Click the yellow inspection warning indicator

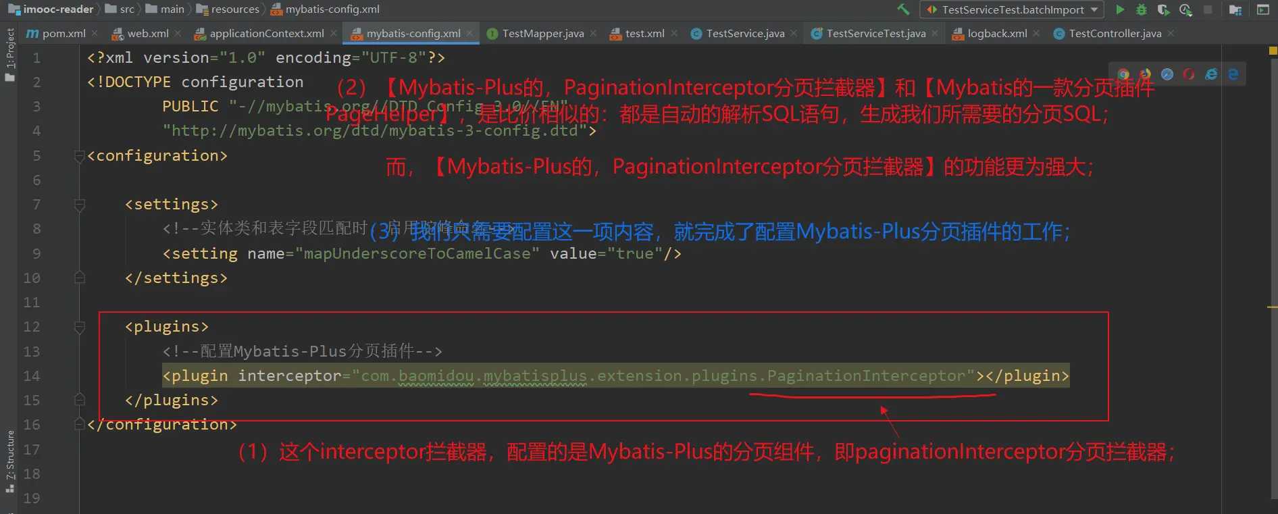click(x=1273, y=51)
